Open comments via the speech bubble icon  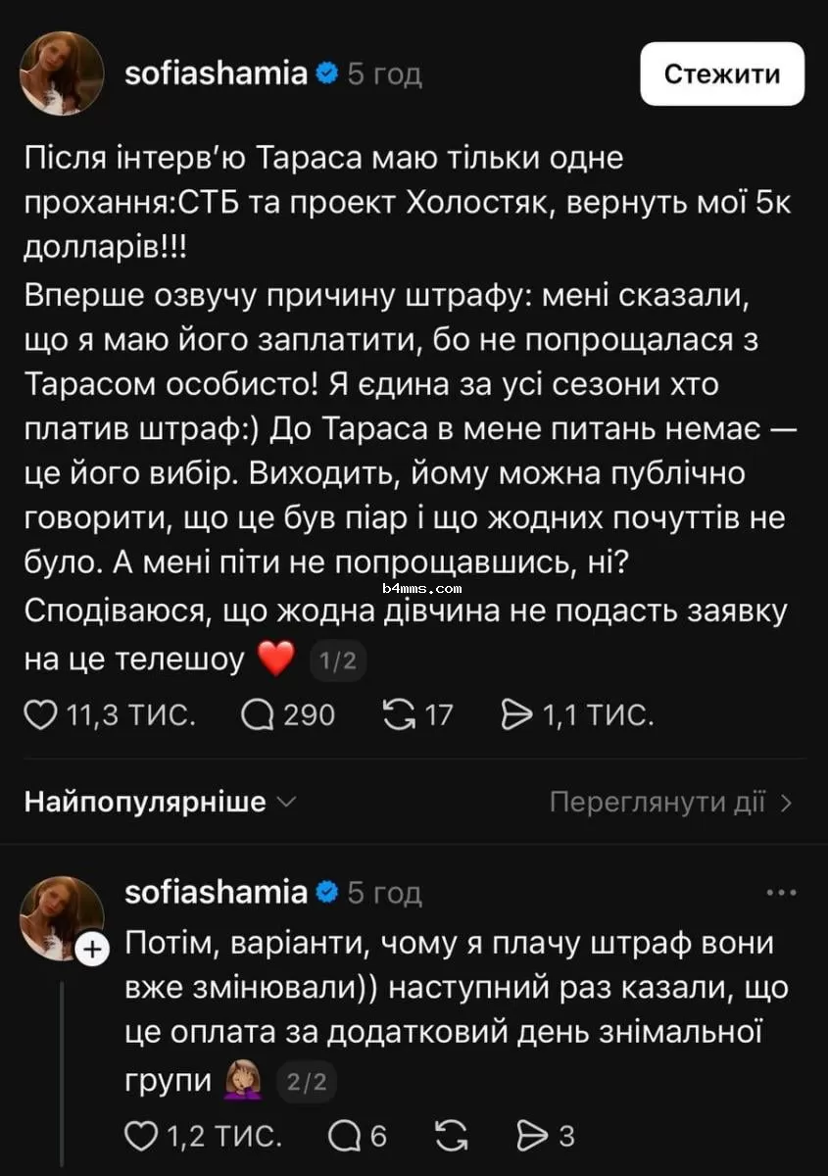[257, 714]
